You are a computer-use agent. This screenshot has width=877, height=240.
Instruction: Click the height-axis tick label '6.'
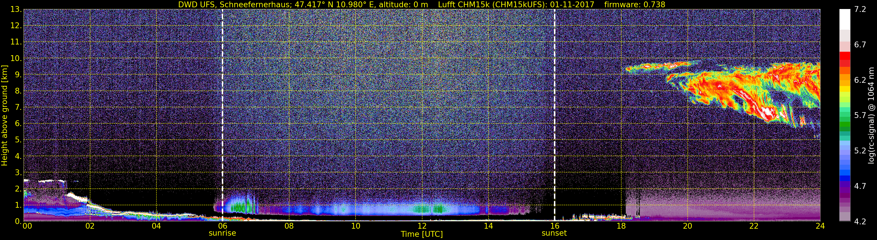tap(18, 124)
